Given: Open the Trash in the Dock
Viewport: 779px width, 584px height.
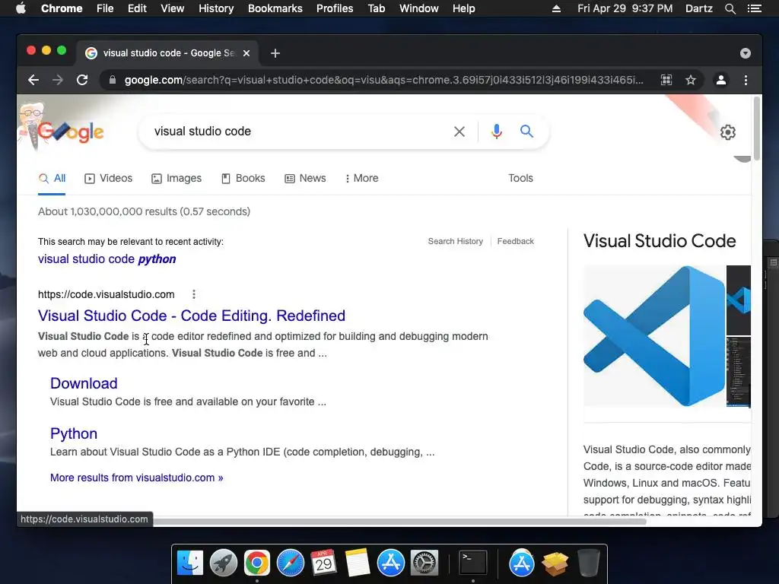Looking at the screenshot, I should (x=589, y=563).
